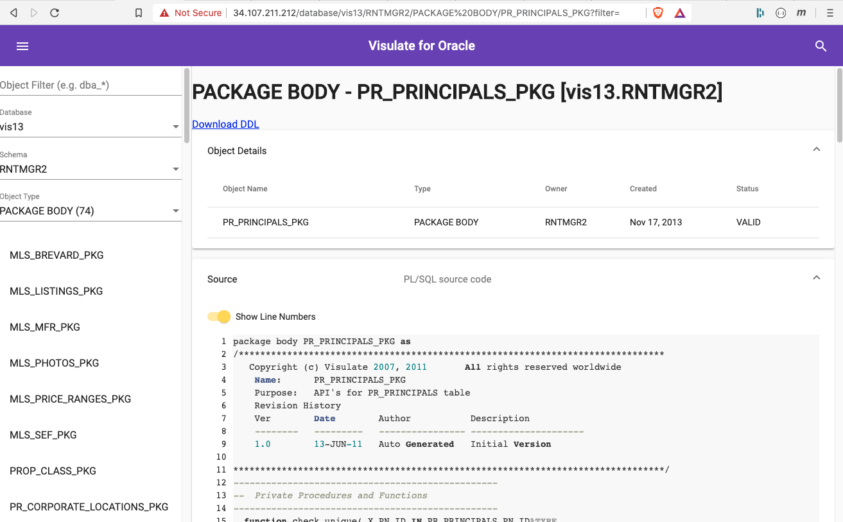This screenshot has height=522, width=843.
Task: Click the RNTMGR2 owner cell
Action: (x=566, y=222)
